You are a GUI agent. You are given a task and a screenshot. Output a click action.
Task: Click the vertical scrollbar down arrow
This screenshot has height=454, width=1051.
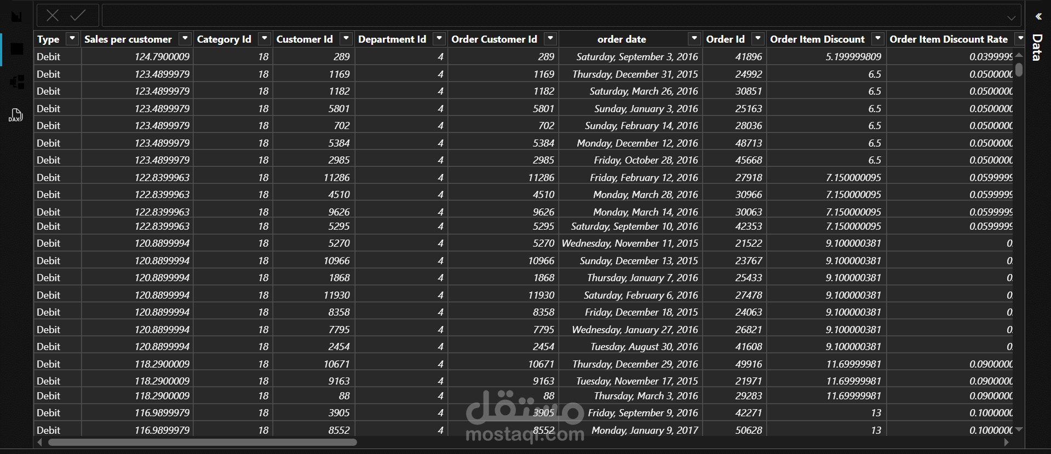(1019, 429)
